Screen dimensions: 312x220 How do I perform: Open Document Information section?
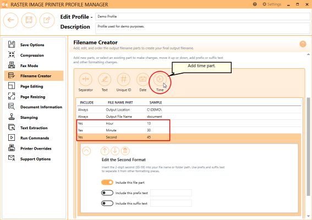pos(34,107)
